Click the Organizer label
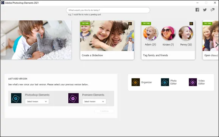 tap(147, 82)
